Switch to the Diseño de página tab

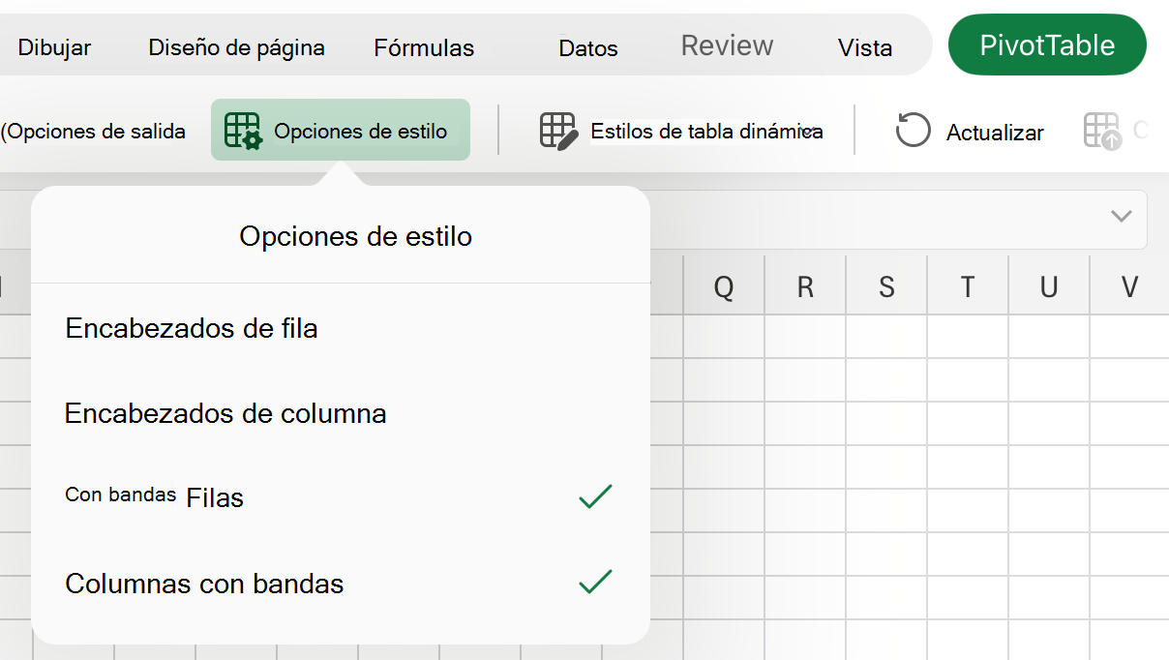tap(236, 47)
